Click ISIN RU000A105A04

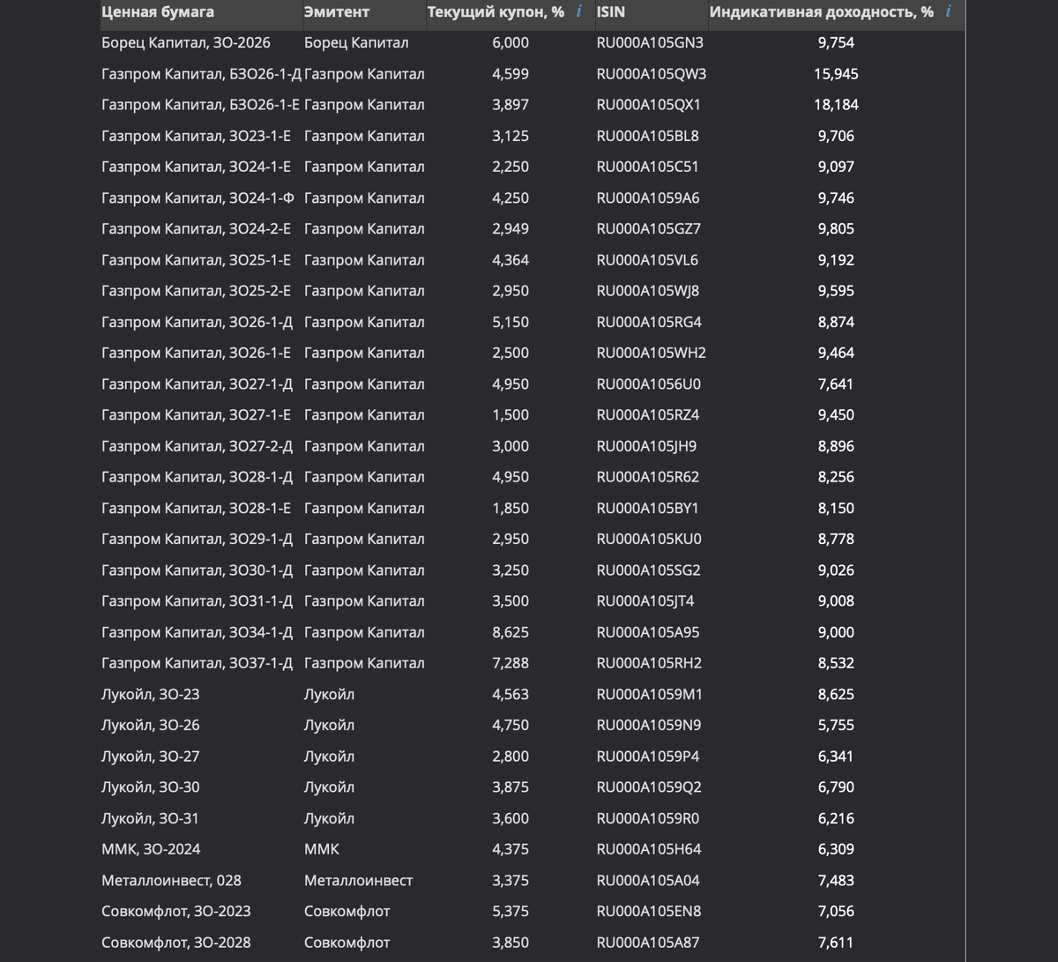click(x=648, y=881)
